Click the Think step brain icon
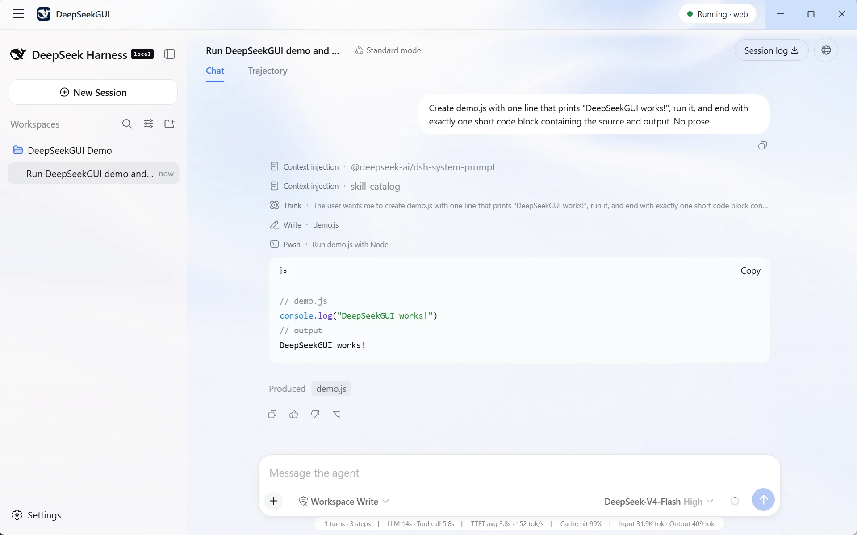This screenshot has height=535, width=857. point(274,205)
